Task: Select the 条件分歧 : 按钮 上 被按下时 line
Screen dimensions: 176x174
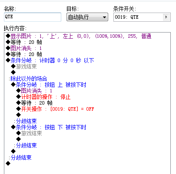Action: coord(49,85)
